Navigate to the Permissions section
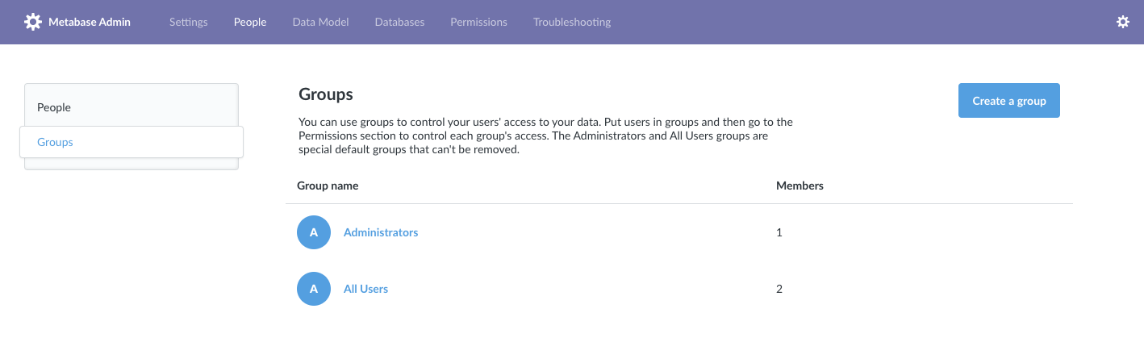 pyautogui.click(x=478, y=22)
